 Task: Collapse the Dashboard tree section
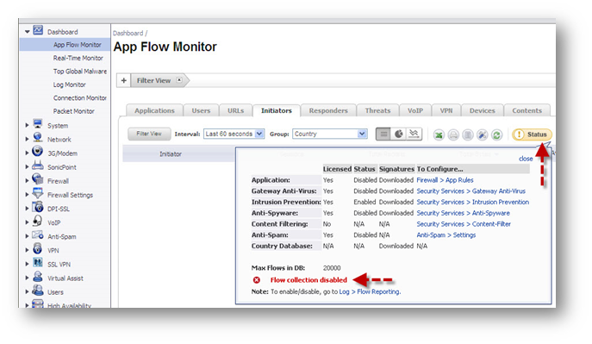(x=28, y=32)
